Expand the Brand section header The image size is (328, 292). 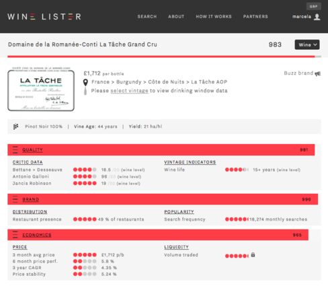[163, 199]
